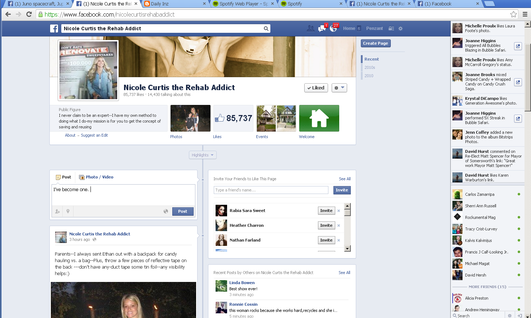Image resolution: width=531 pixels, height=318 pixels.
Task: Open messages icon with red badge
Action: click(x=322, y=28)
